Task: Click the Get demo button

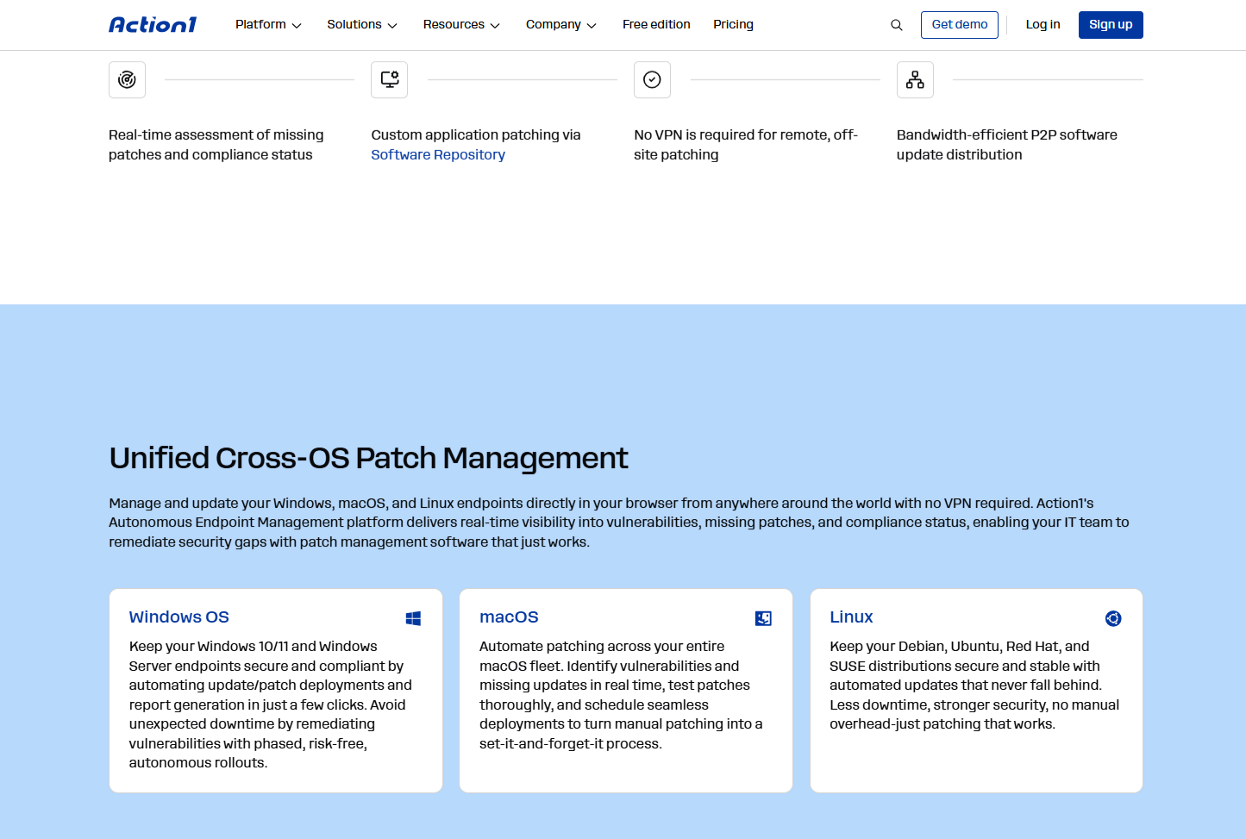Action: (x=960, y=25)
